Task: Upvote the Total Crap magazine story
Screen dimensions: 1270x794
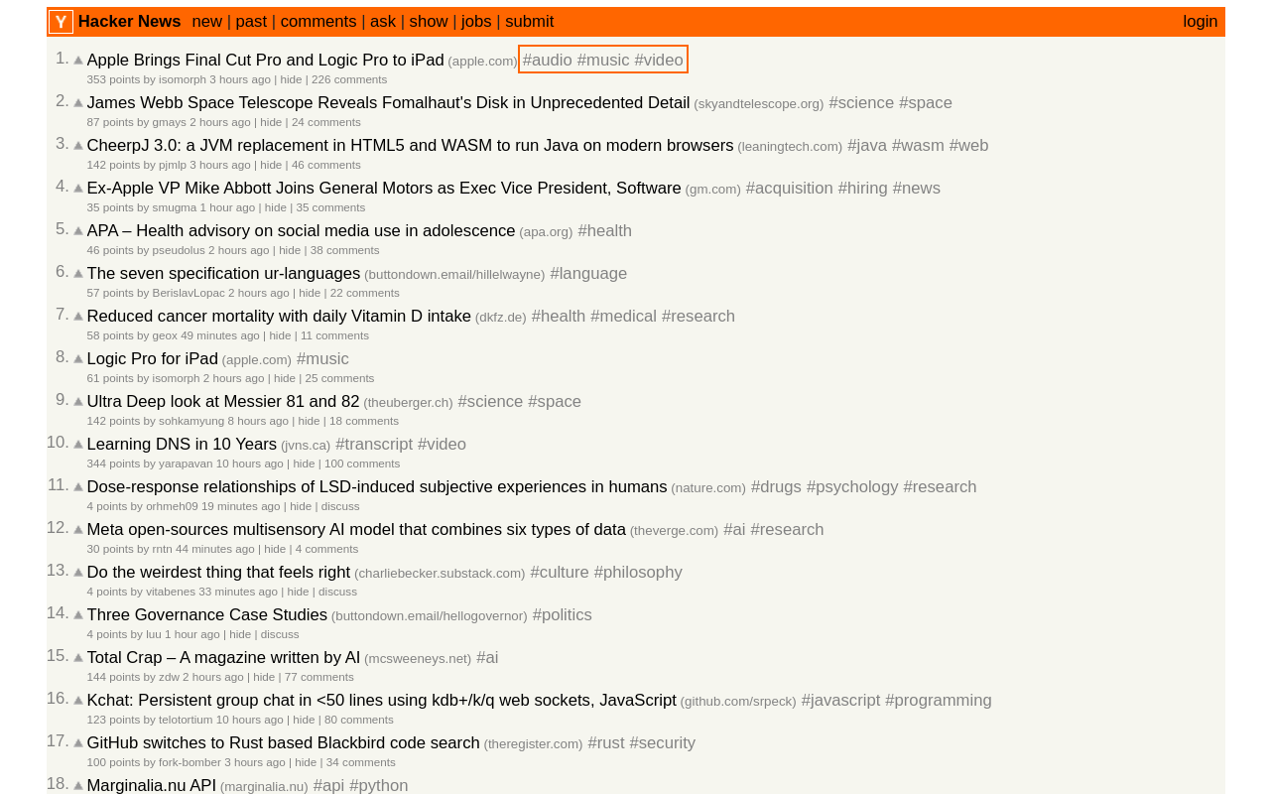Action: point(78,658)
